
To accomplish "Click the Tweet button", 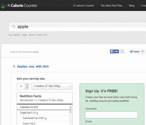I will pyautogui.click(x=135, y=51).
